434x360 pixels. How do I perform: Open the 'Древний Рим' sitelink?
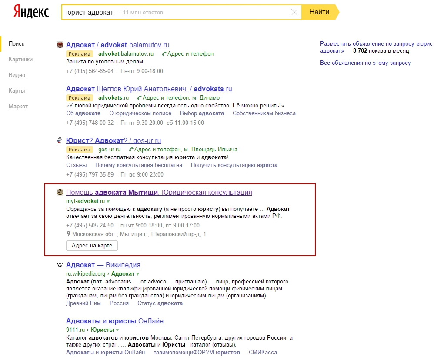[83, 303]
